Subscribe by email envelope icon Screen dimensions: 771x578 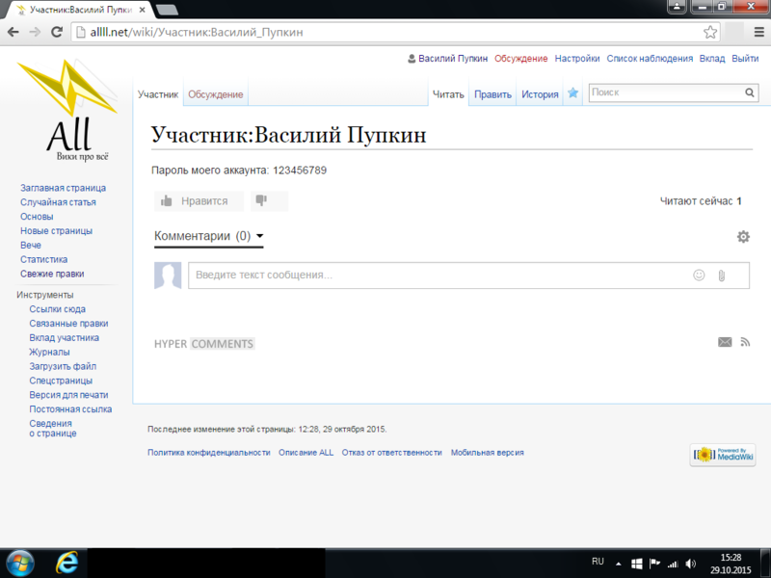725,342
